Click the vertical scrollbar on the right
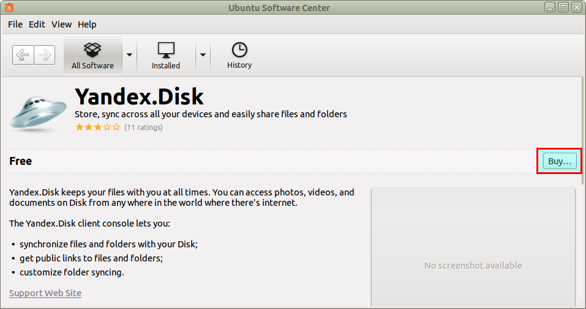Viewport: 586px width, 309px height. click(x=583, y=131)
